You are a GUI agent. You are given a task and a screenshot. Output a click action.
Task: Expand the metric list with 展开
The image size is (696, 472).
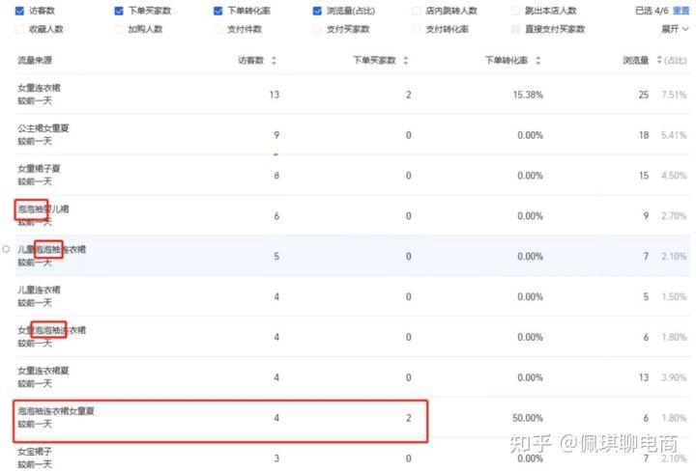click(x=675, y=29)
